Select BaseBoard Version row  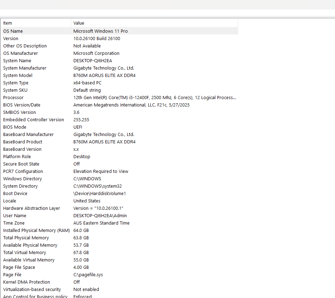point(120,149)
